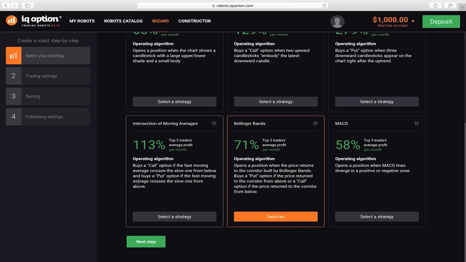Show info for the Bollinger Bands strategy
Screen dimensions: 466x262
pyautogui.click(x=315, y=123)
